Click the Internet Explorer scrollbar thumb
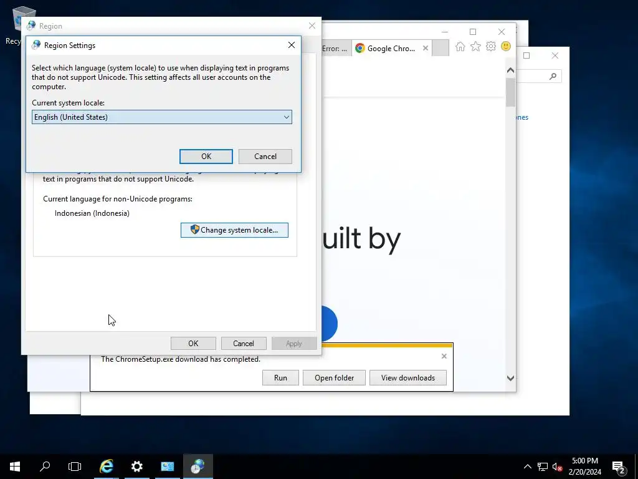Image resolution: width=638 pixels, height=479 pixels. [511, 92]
